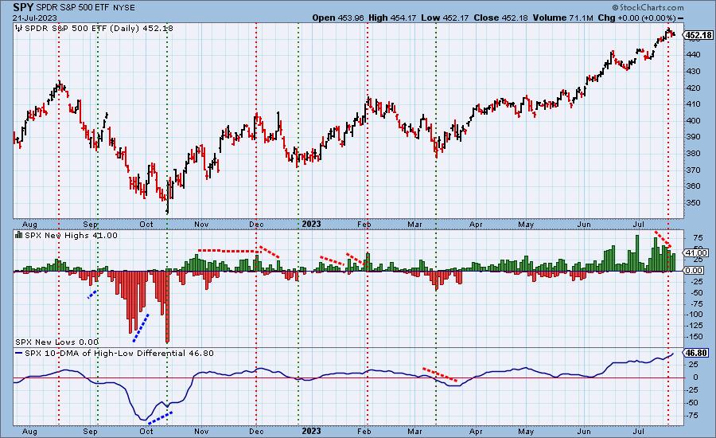Click the -75 label on the 10-DMA panel axis
Viewport: 716px width, 438px height.
point(693,415)
